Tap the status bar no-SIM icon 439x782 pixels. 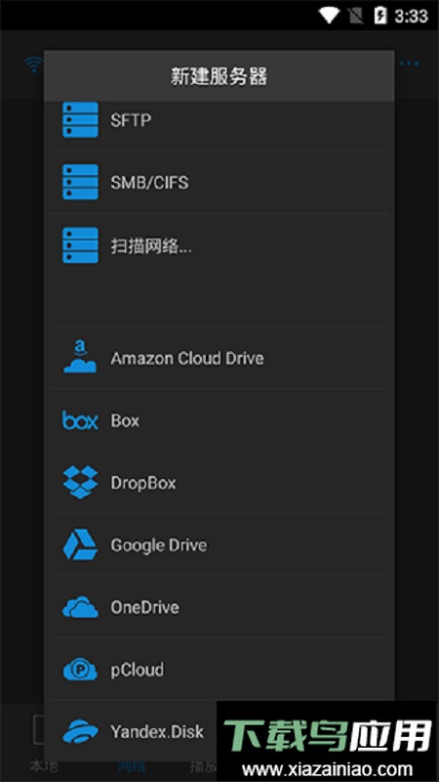pyautogui.click(x=356, y=16)
